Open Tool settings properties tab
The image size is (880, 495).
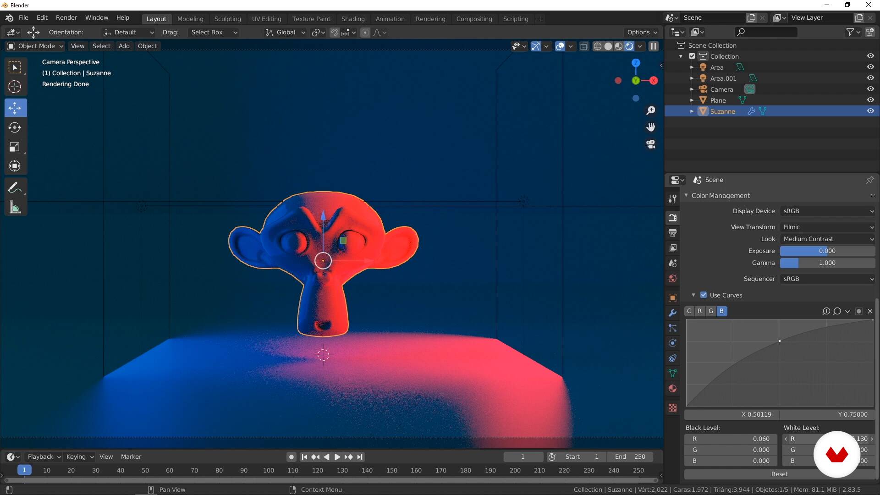point(672,198)
